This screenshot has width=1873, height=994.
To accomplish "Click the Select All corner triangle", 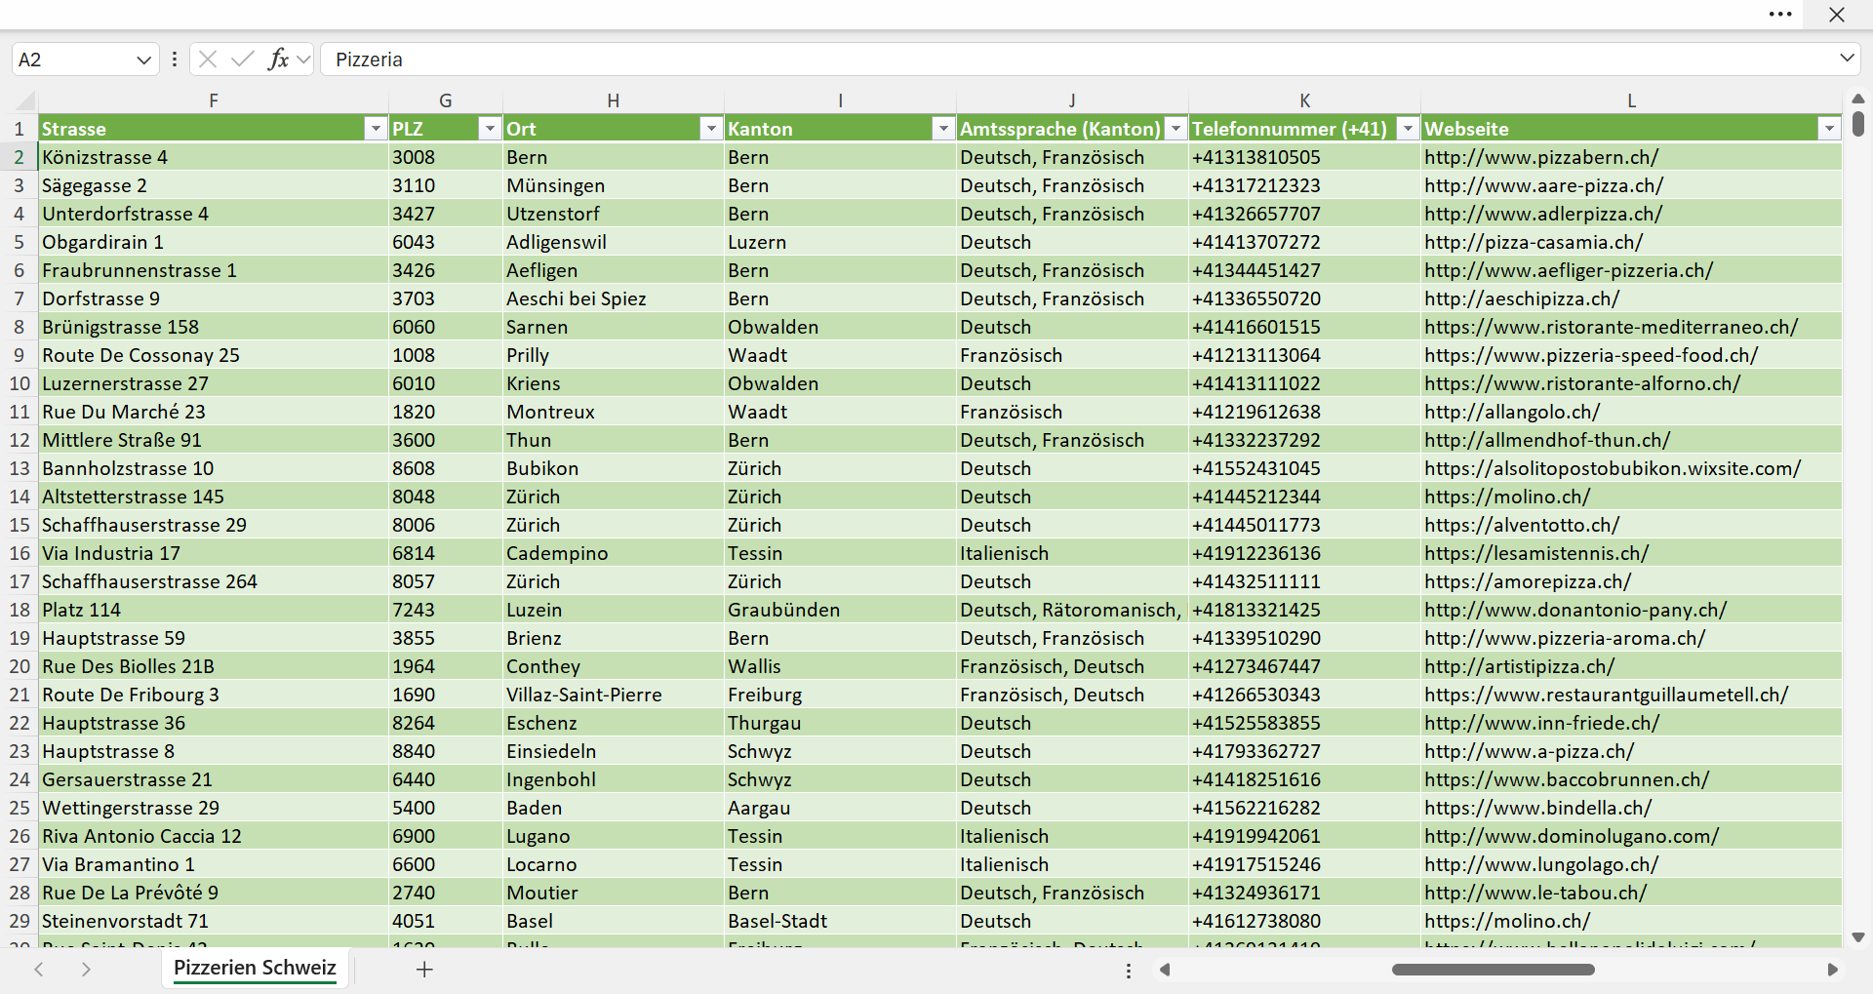I will pyautogui.click(x=26, y=100).
